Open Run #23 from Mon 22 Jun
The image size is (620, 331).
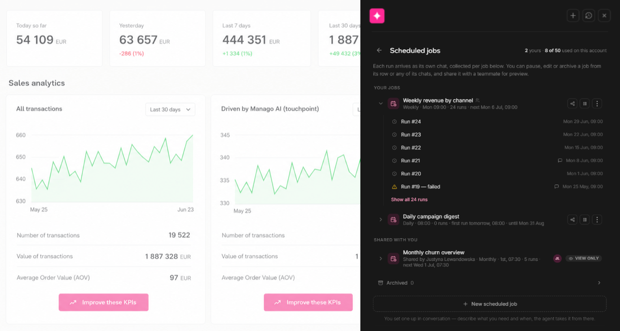(x=497, y=134)
